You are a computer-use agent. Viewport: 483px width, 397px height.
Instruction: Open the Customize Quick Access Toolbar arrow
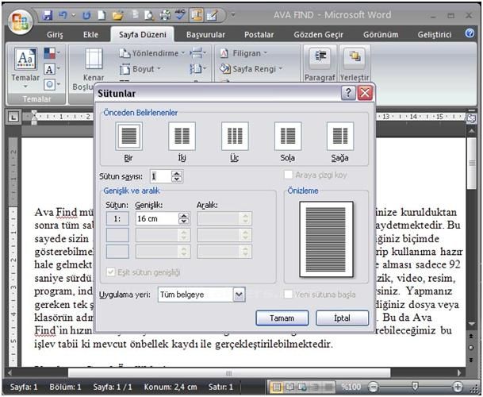pos(233,15)
